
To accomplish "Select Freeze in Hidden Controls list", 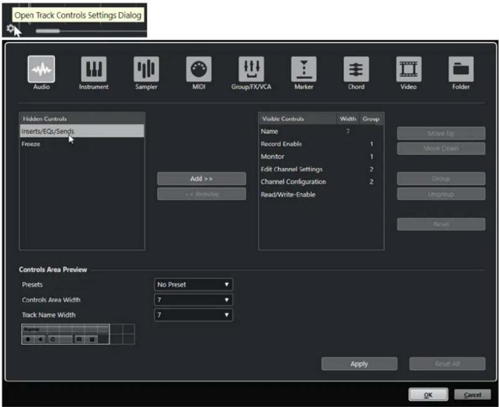I will [82, 144].
